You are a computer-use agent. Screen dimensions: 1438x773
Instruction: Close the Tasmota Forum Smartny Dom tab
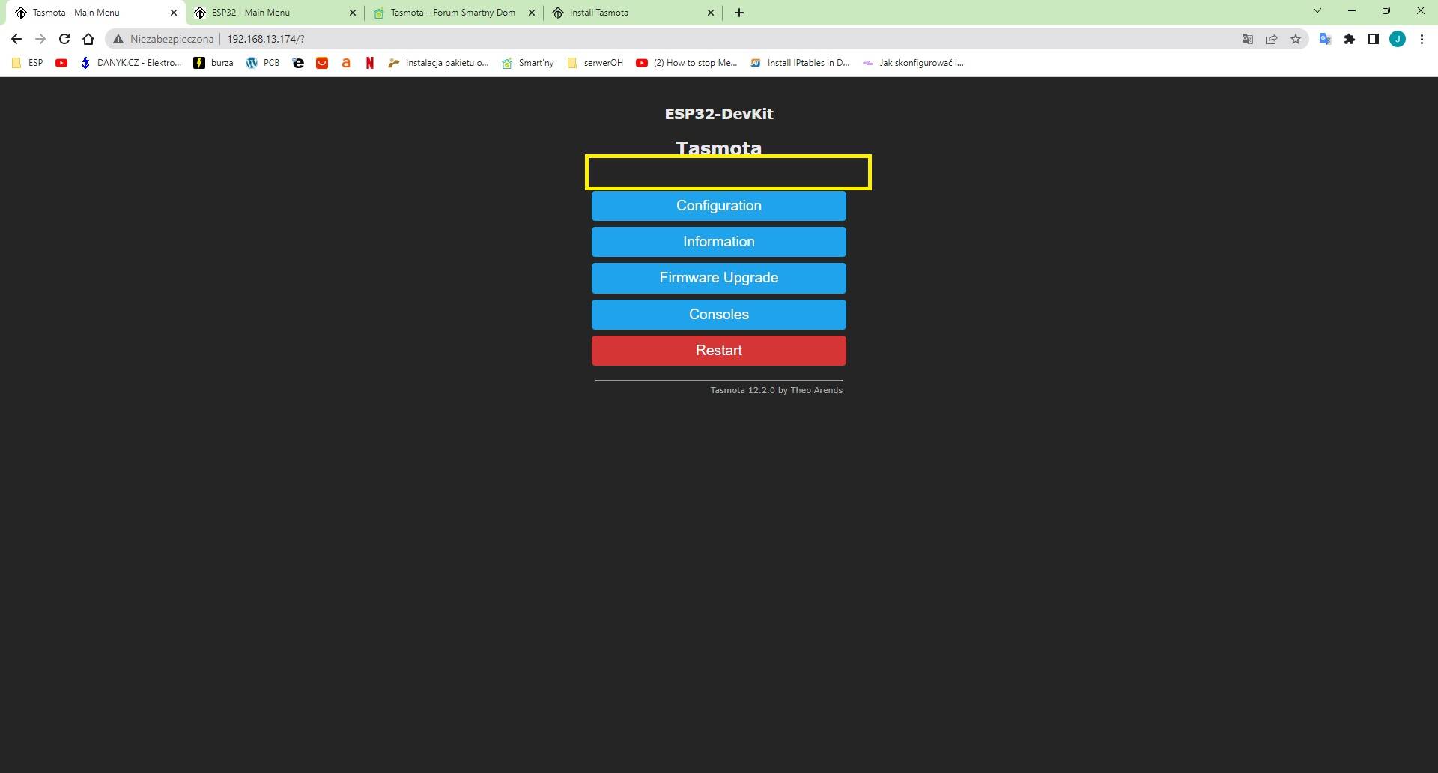click(x=532, y=13)
